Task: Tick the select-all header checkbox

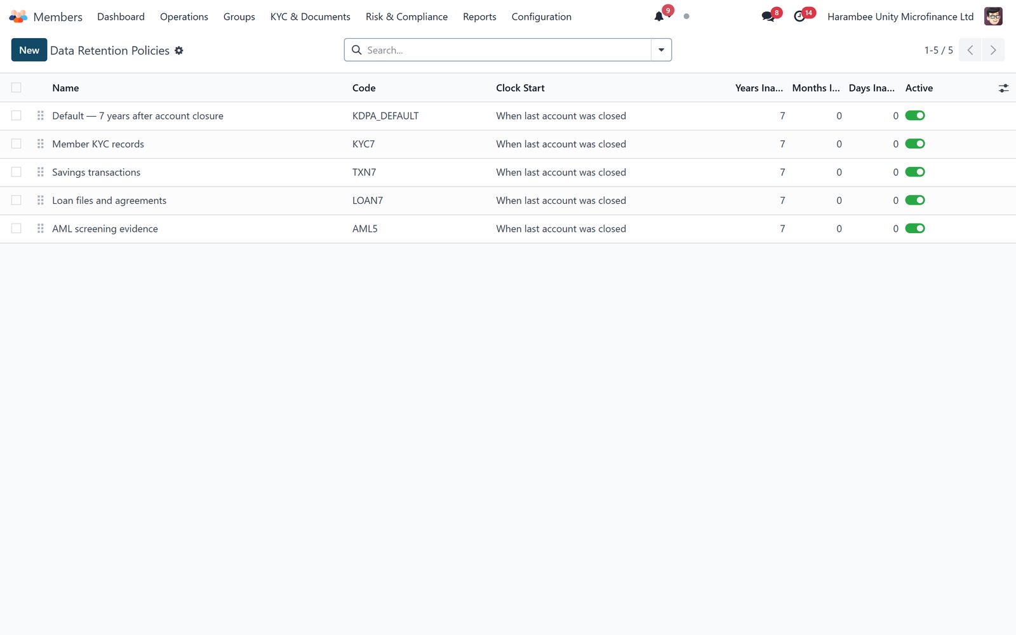Action: coord(17,88)
